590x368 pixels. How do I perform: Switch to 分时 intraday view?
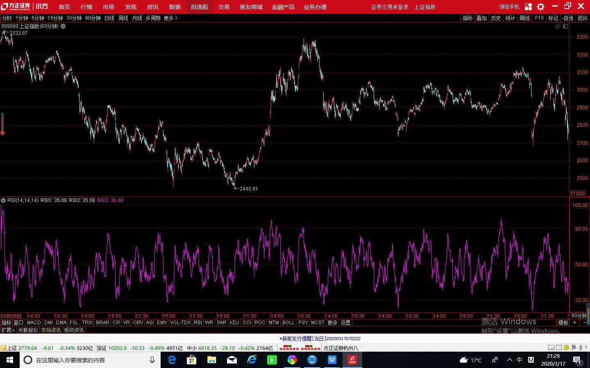click(x=7, y=18)
